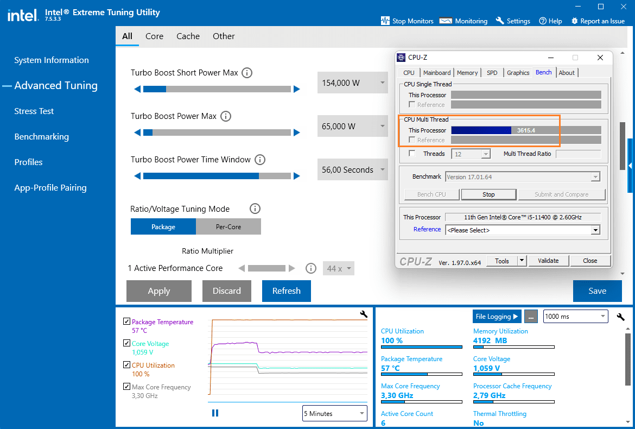Increase Turbo Boost Short Power Max with right arrow
This screenshot has height=429, width=635.
click(x=297, y=89)
